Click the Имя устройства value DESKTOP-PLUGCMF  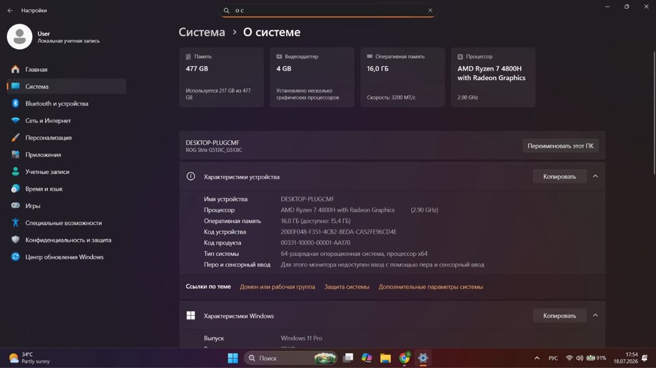(307, 199)
